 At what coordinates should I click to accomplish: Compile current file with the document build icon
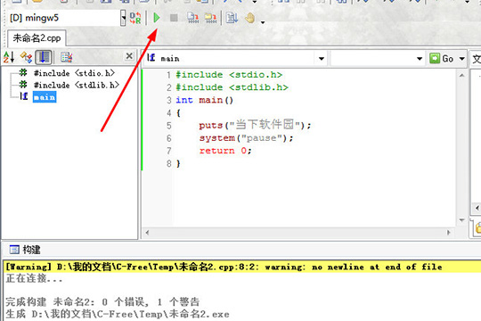(193, 18)
